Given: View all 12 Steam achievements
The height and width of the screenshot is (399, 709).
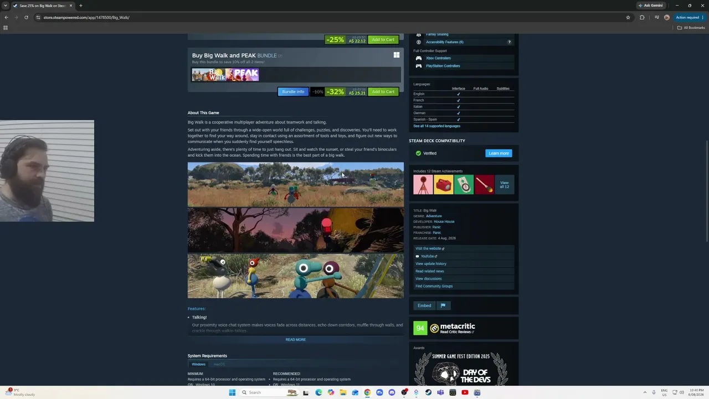Looking at the screenshot, I should tap(504, 185).
